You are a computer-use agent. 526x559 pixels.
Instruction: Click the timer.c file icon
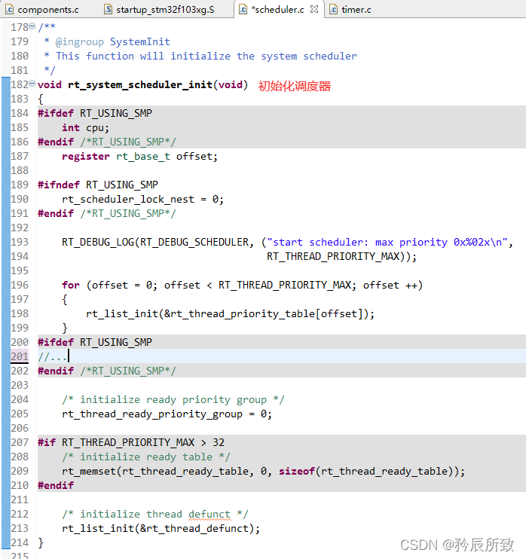click(333, 10)
